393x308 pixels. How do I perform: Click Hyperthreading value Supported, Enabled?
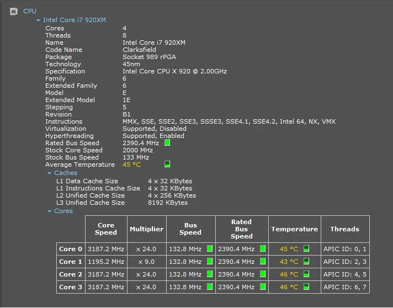coord(153,136)
